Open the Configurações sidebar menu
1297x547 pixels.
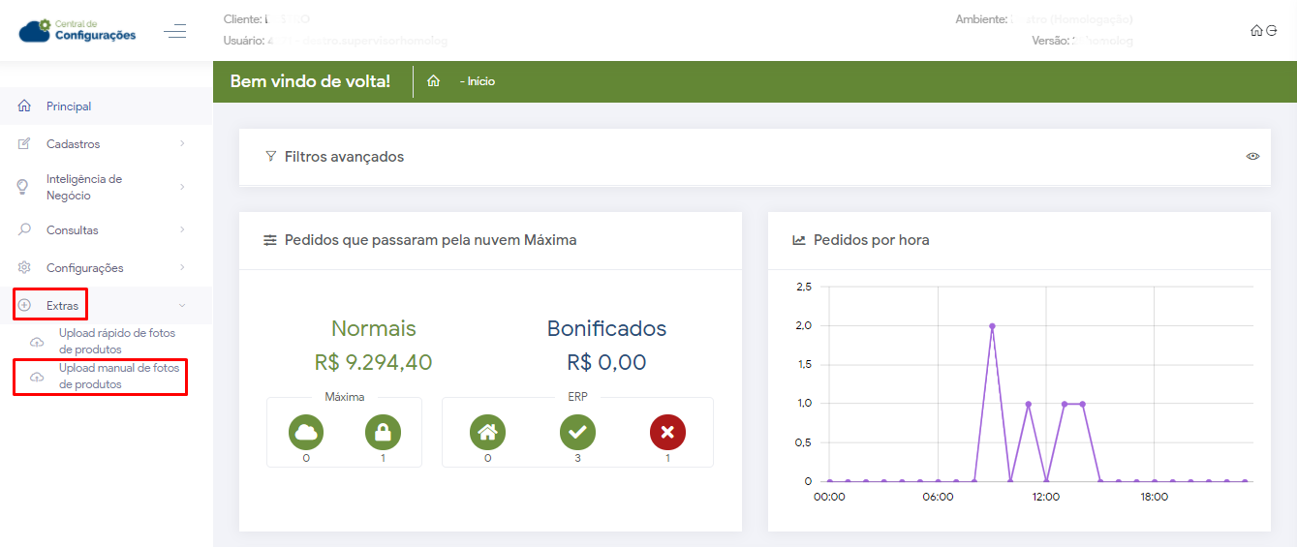(85, 268)
